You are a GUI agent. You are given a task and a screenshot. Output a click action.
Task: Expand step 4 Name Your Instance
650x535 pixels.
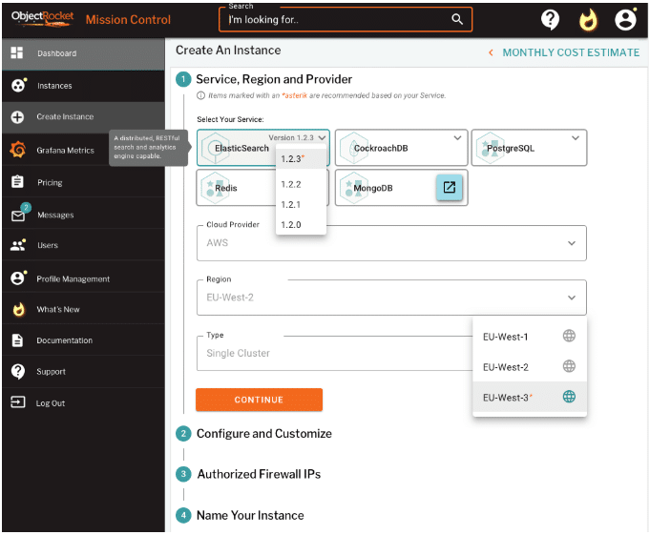[240, 515]
